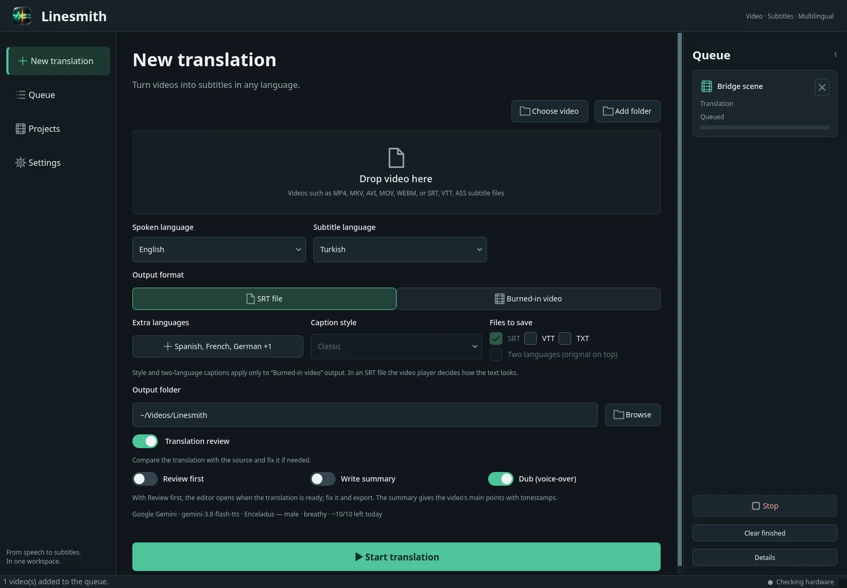Viewport: 847px width, 588px height.
Task: Click Clear finished button
Action: click(765, 533)
